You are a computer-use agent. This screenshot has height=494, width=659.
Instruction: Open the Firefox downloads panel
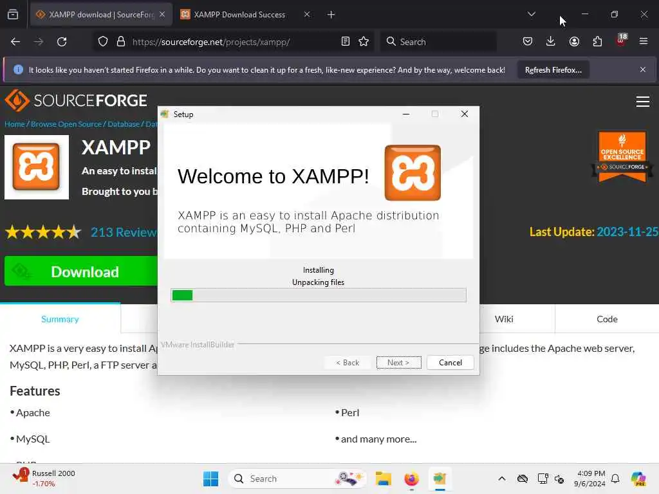551,42
